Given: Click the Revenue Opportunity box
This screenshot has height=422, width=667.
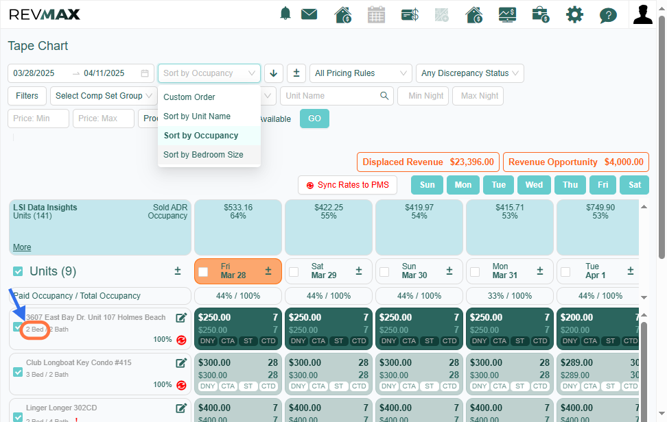Looking at the screenshot, I should [x=576, y=162].
